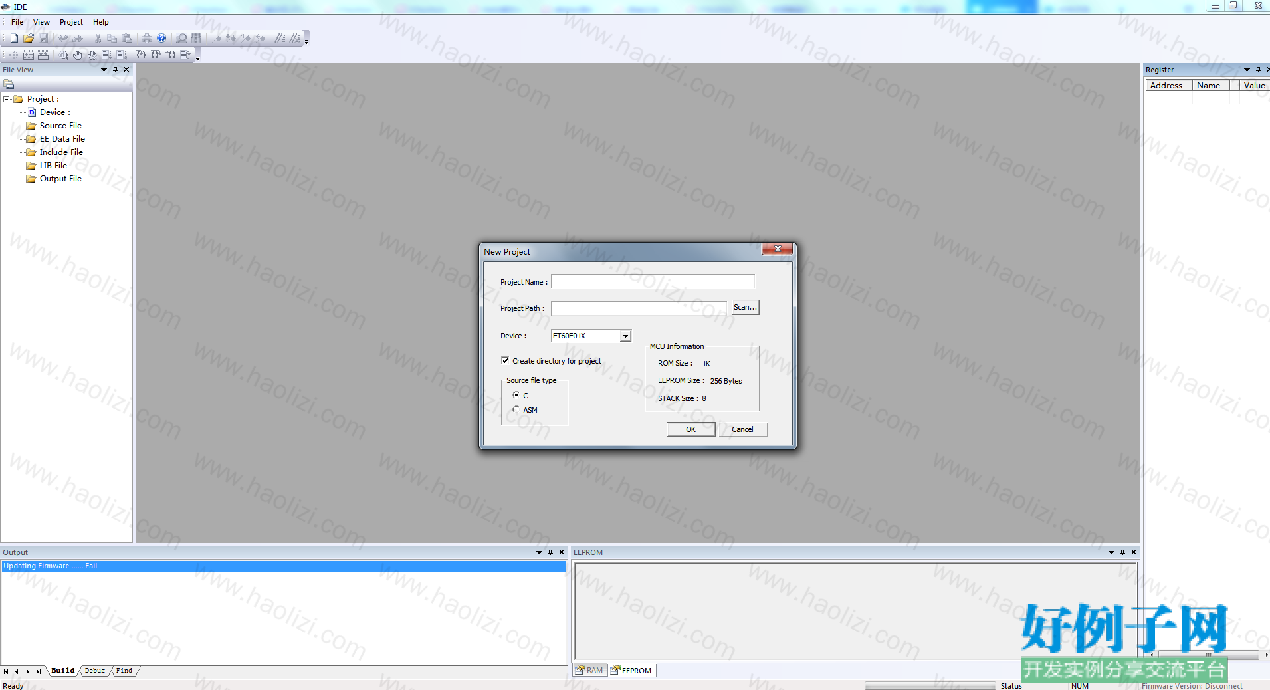Open the File menu
Viewport: 1270px width, 690px height.
point(17,22)
